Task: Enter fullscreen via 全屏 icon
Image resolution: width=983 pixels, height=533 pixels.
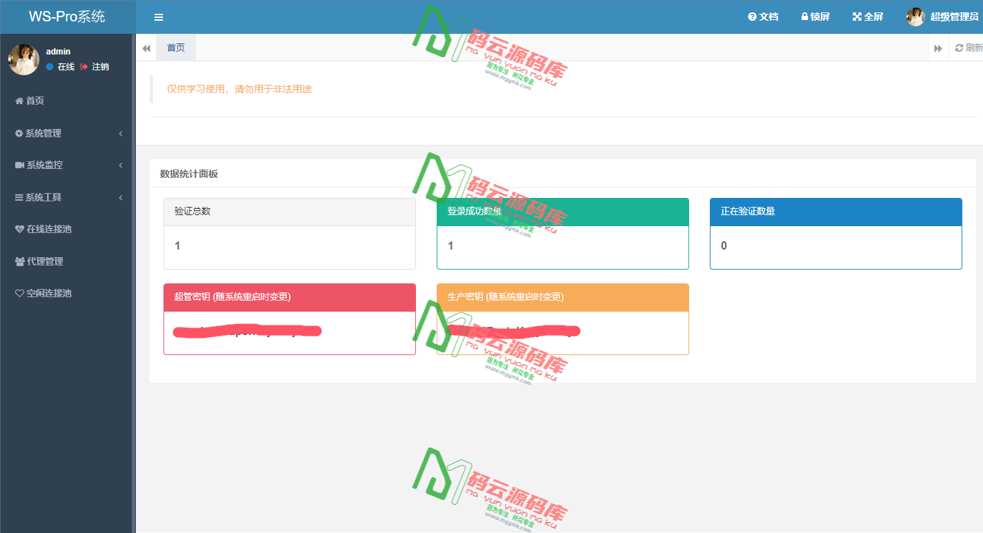Action: (857, 17)
